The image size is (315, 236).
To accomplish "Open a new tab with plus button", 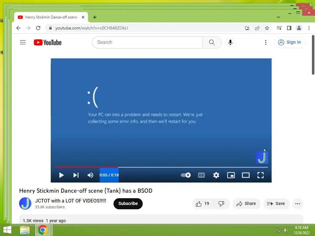I will tap(95, 17).
